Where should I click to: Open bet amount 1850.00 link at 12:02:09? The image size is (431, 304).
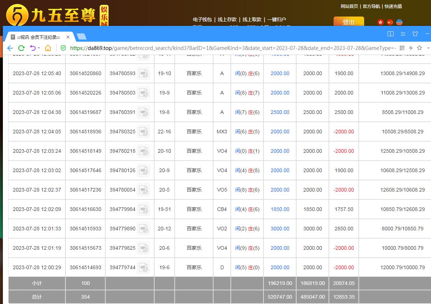pos(280,209)
